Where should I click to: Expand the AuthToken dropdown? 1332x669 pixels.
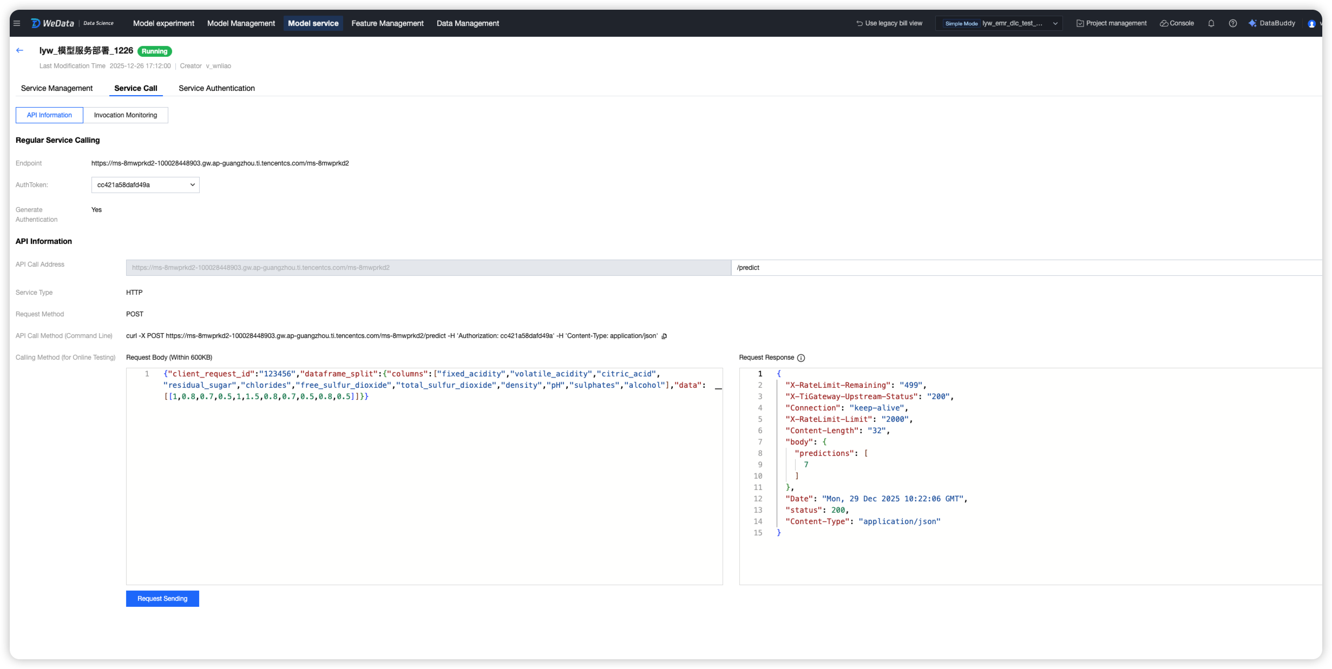coord(145,185)
